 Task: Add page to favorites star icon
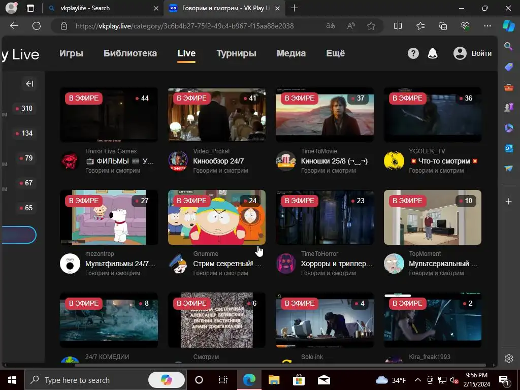tap(371, 26)
